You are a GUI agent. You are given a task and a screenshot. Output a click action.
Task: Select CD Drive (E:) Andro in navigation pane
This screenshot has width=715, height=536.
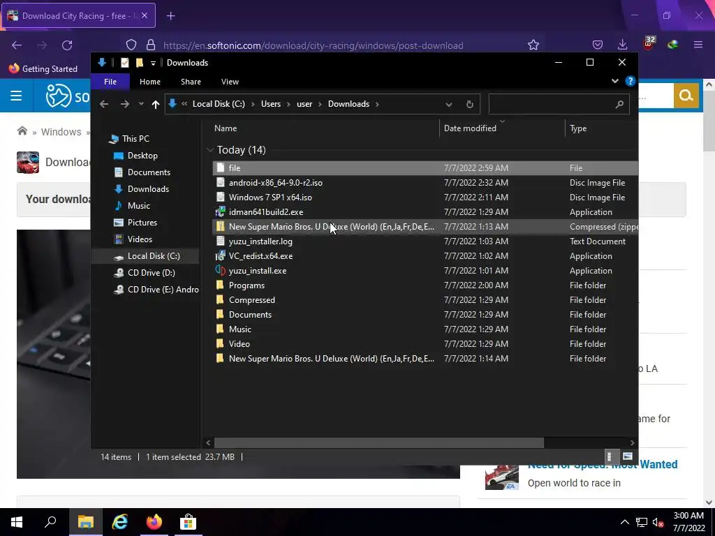(163, 290)
